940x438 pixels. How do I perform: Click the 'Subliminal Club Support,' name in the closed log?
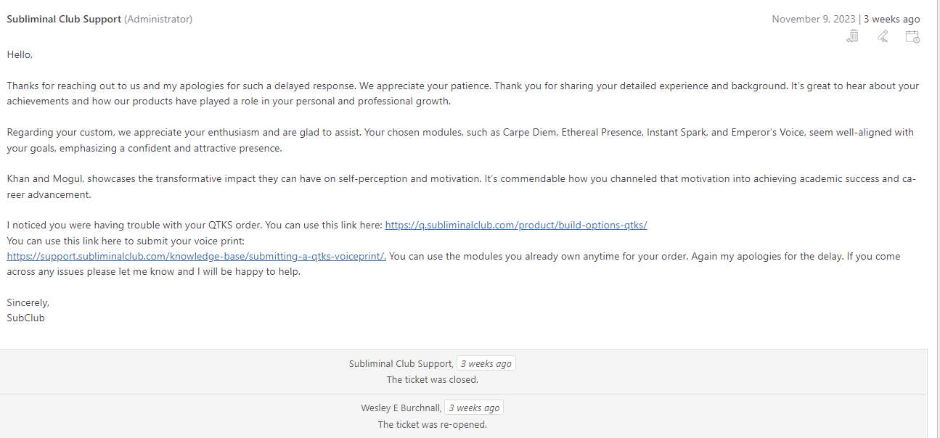pyautogui.click(x=401, y=363)
